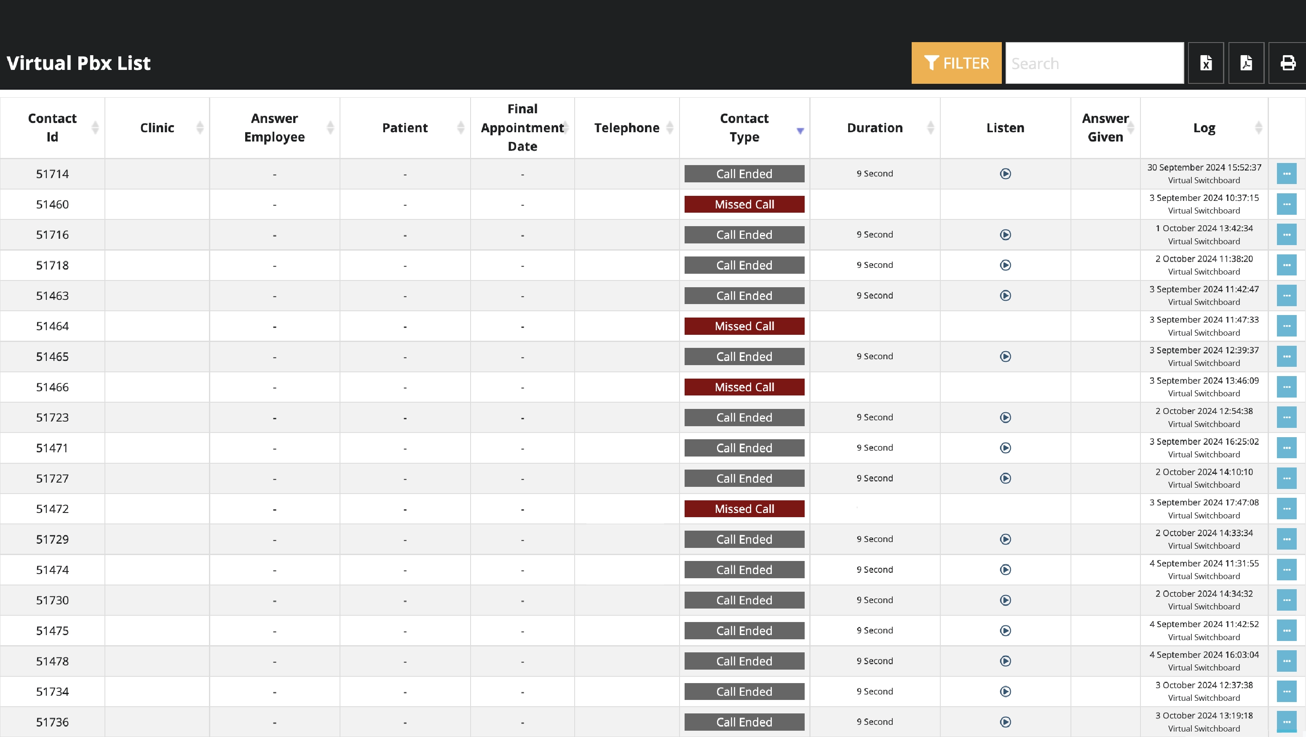Sort table by Contact Type column
Image resolution: width=1306 pixels, height=737 pixels.
click(744, 128)
